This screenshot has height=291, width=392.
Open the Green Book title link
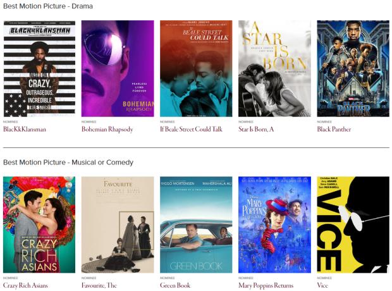point(175,285)
